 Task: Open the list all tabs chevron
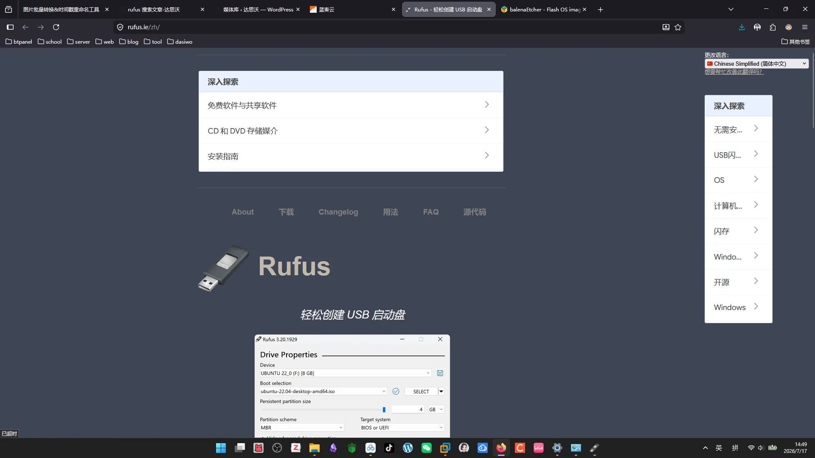coord(731,9)
